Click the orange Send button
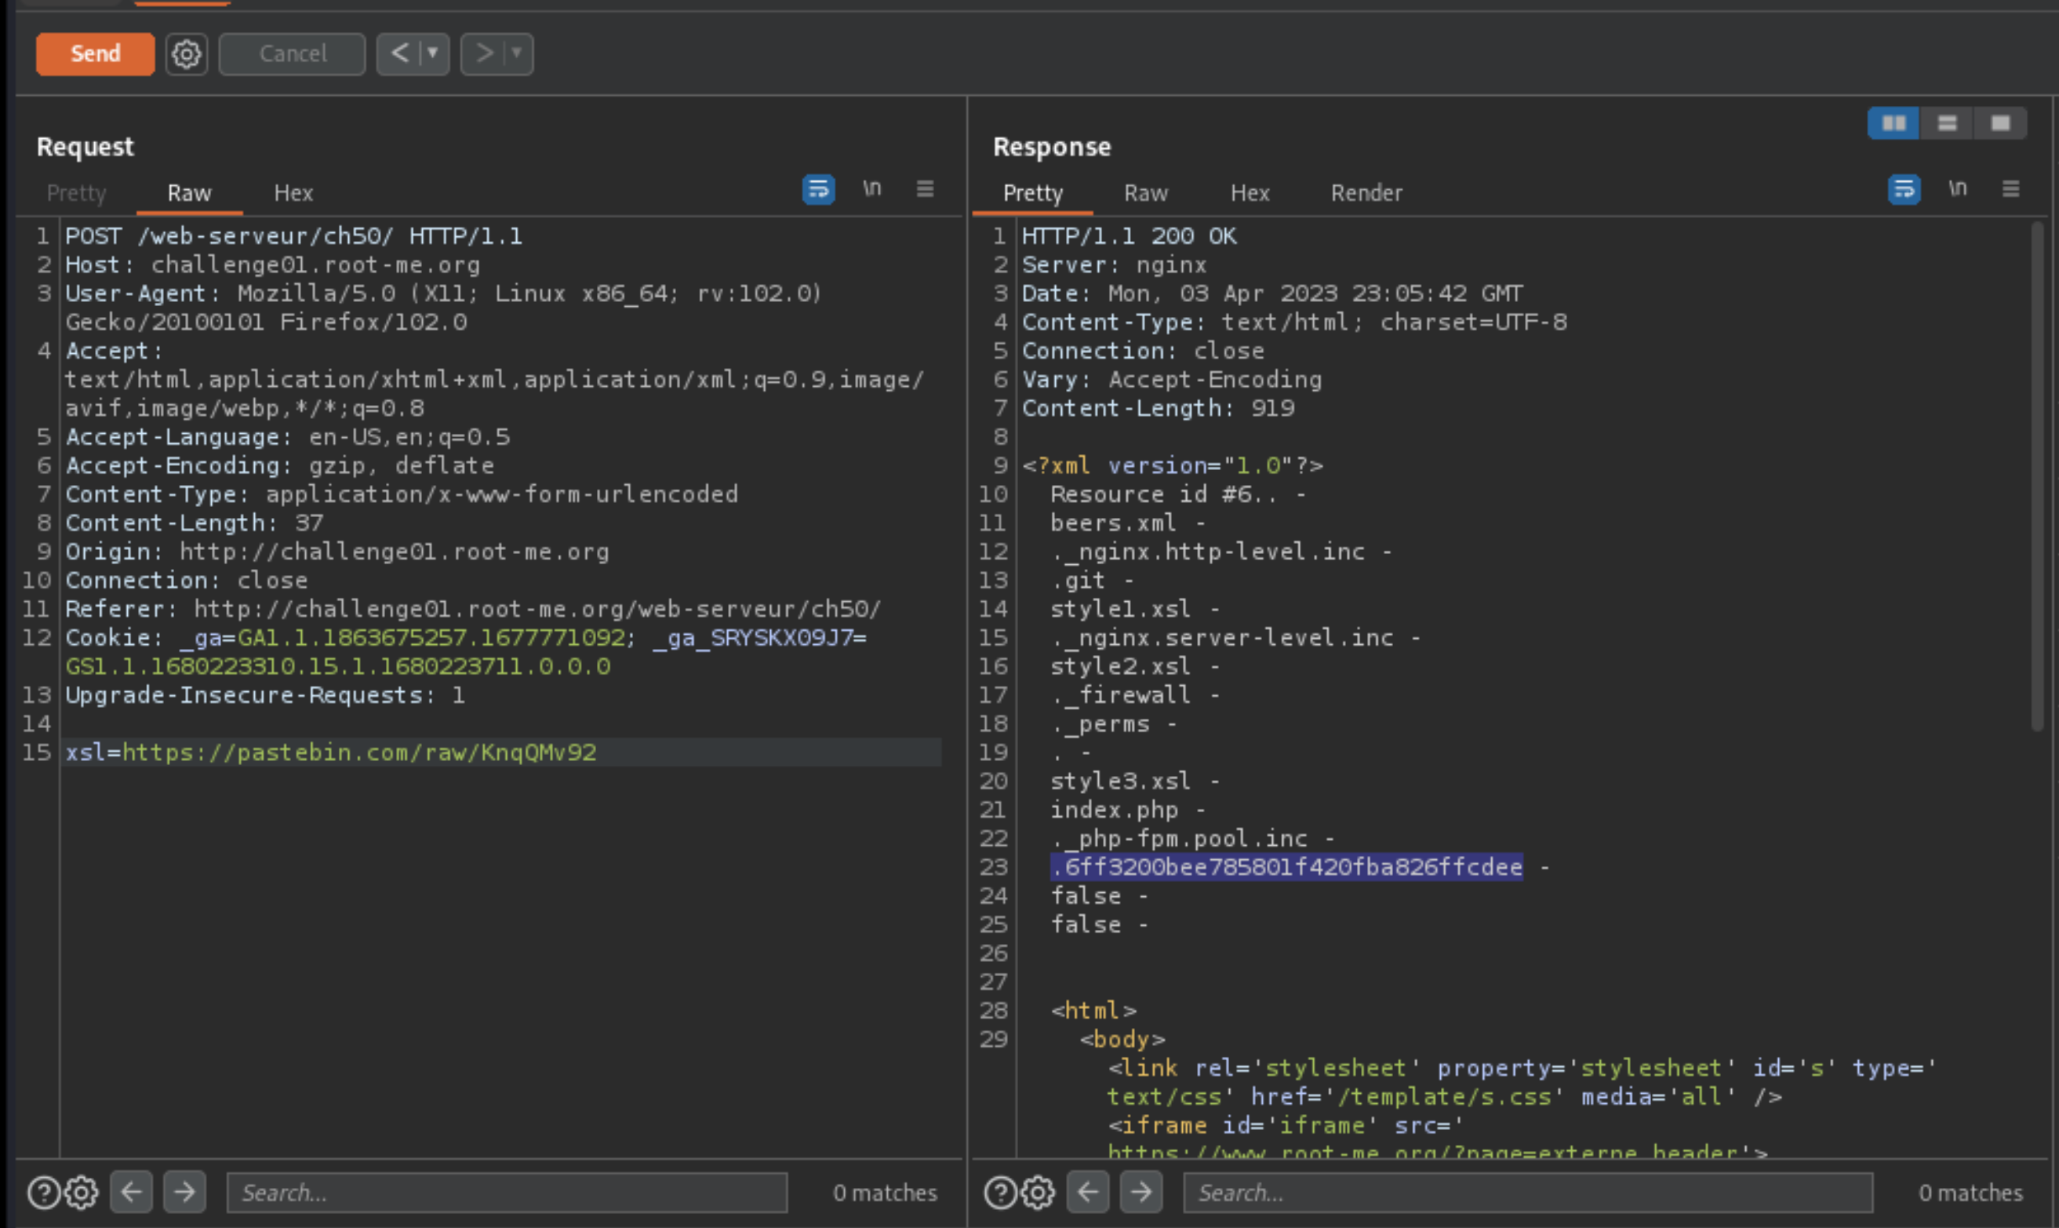This screenshot has width=2059, height=1228. click(95, 54)
